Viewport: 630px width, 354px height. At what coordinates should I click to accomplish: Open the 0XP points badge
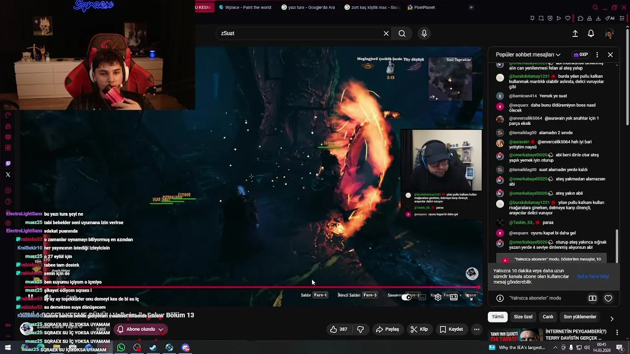580,55
